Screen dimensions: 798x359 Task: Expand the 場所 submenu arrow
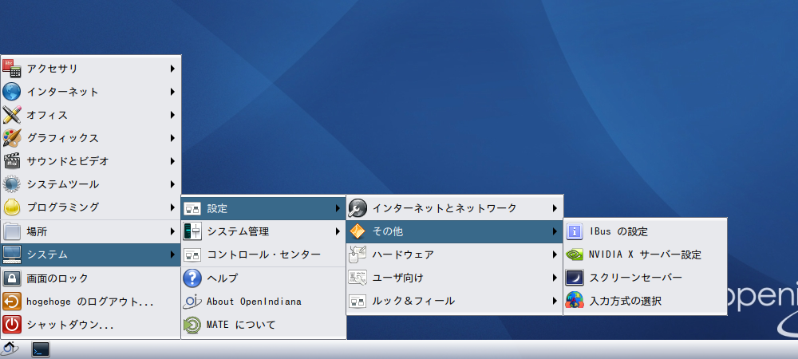173,232
